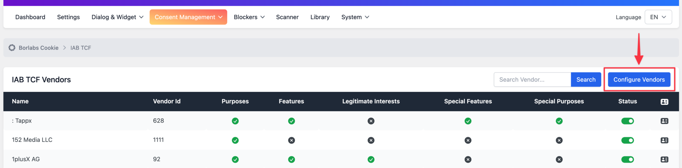
Task: Click 152 Media LLC Features cross icon
Action: 291,140
